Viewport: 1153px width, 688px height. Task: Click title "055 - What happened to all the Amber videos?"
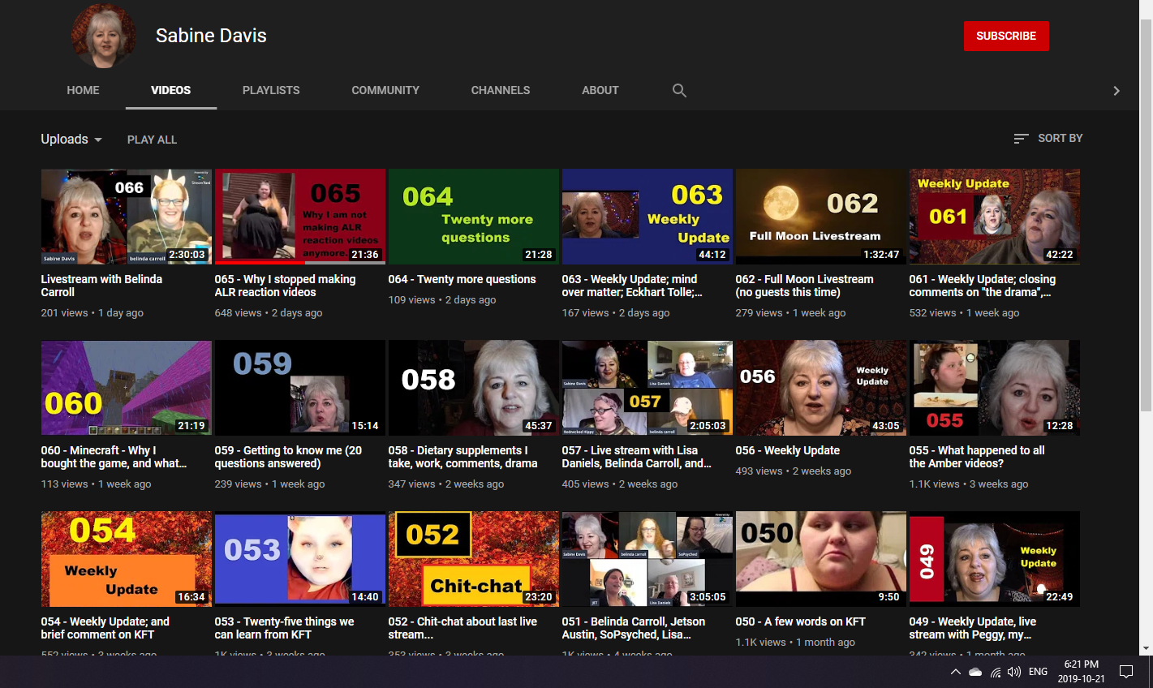coord(977,457)
